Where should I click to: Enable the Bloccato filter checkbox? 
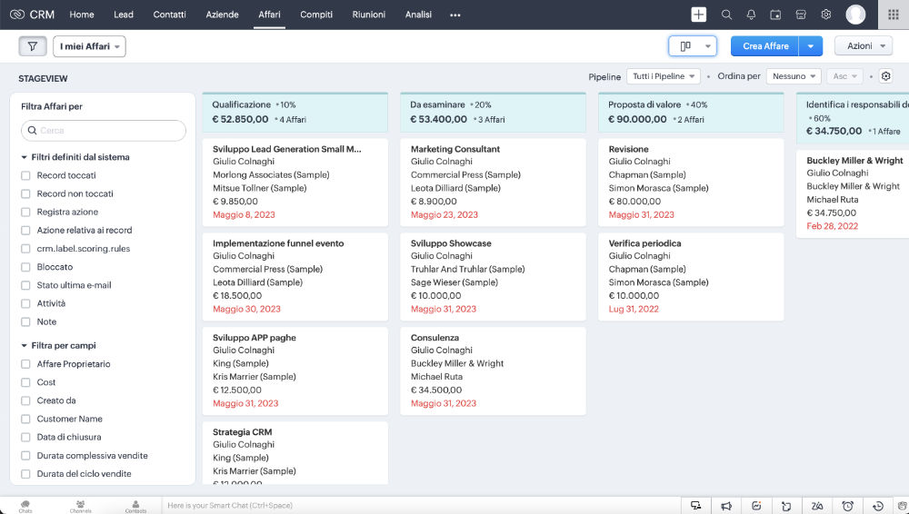25,267
